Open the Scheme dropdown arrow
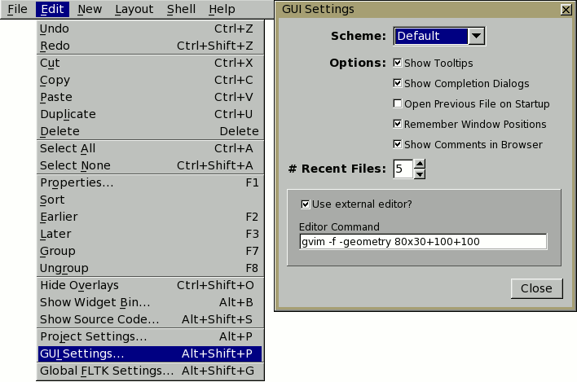This screenshot has width=577, height=382. (477, 36)
